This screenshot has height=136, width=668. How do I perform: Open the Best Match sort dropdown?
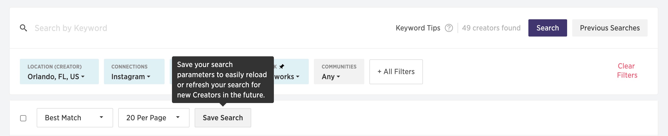[x=75, y=118]
